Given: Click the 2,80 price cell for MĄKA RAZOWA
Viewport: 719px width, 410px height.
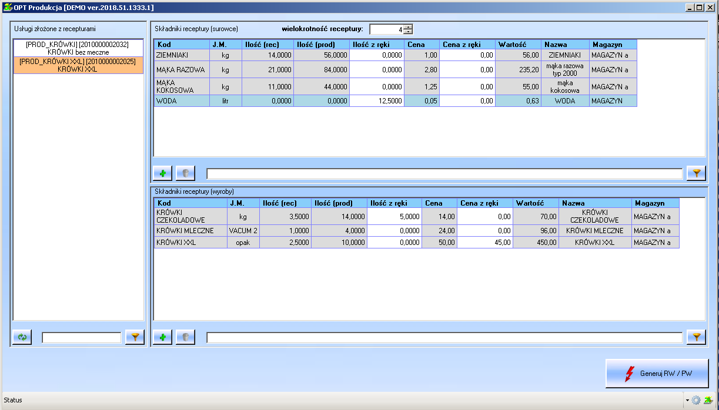Looking at the screenshot, I should click(x=423, y=69).
